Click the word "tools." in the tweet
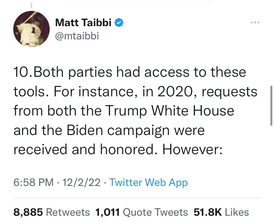This screenshot has width=274, height=224. pos(28,92)
